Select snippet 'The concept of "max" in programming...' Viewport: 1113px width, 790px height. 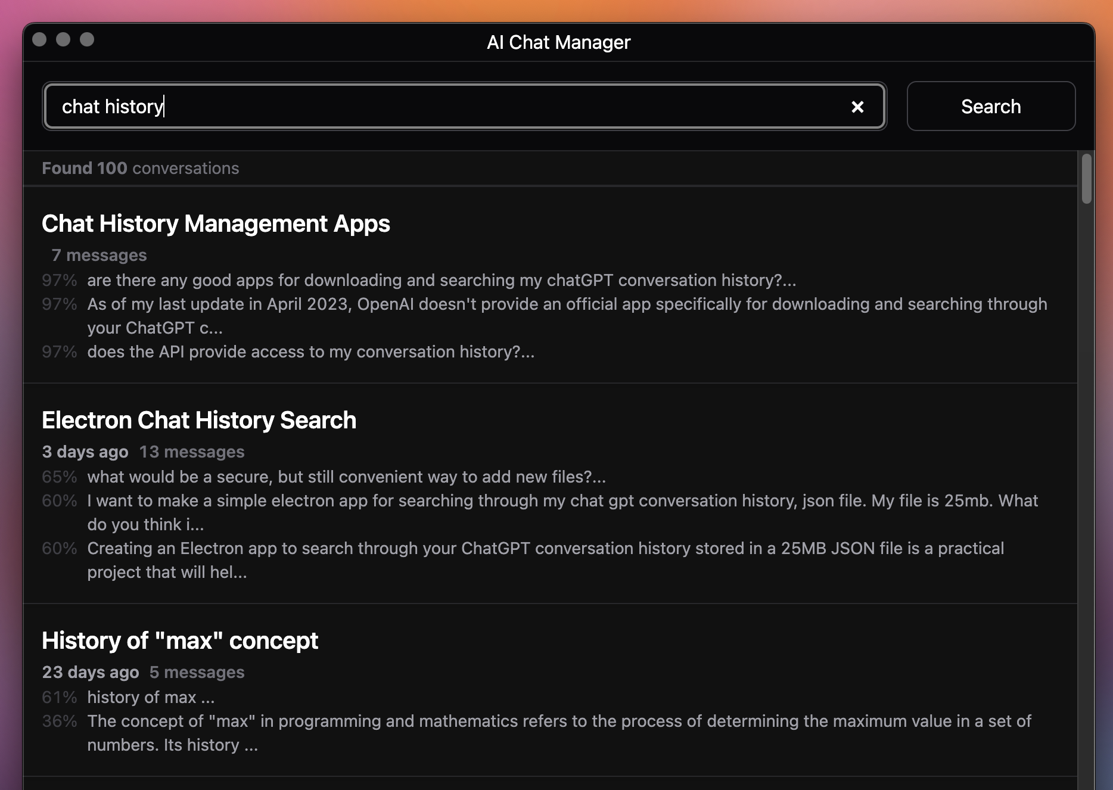[x=559, y=733]
